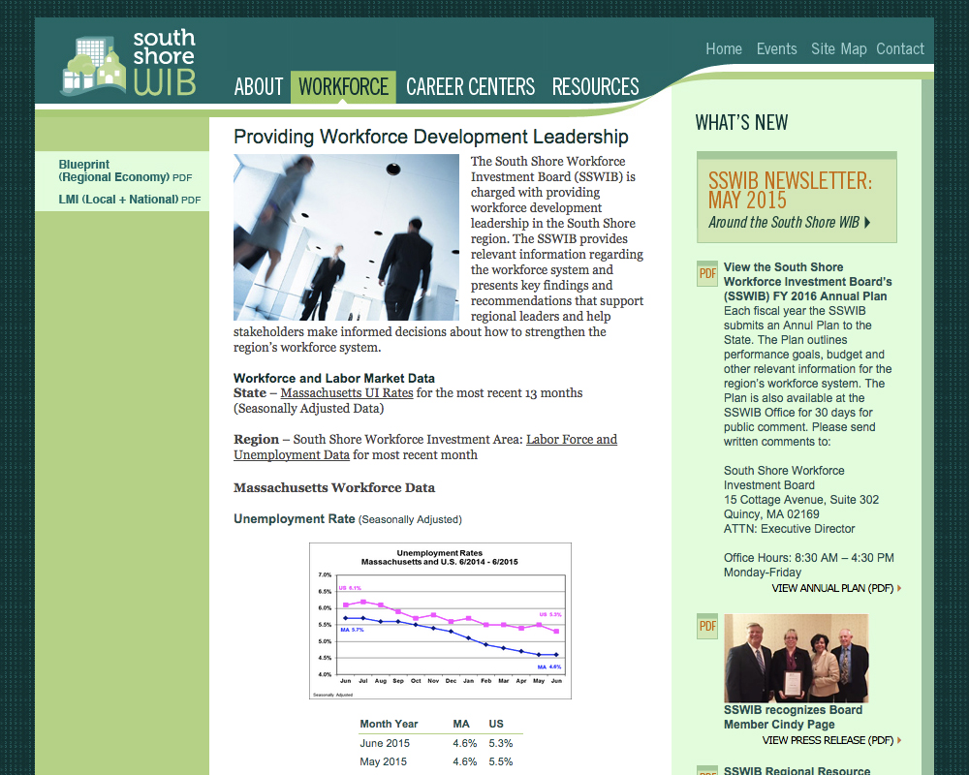Open the Resources menu
Screen dimensions: 969x775
[x=595, y=86]
